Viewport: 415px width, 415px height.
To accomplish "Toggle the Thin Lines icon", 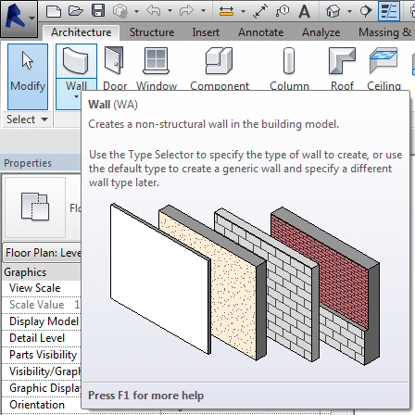I will point(389,11).
